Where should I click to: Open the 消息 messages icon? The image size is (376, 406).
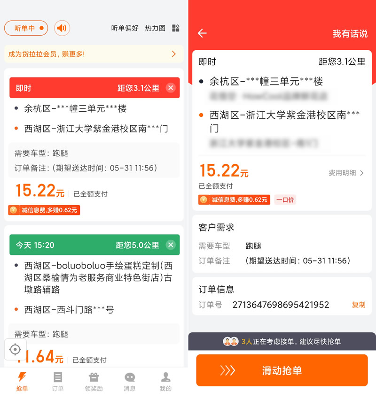coord(130,382)
